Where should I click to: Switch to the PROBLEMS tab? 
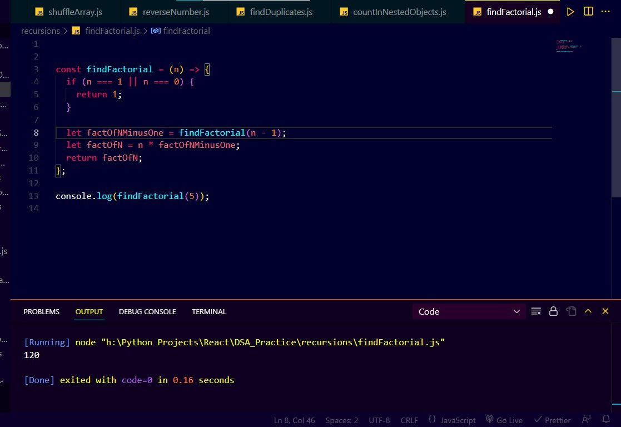click(41, 312)
